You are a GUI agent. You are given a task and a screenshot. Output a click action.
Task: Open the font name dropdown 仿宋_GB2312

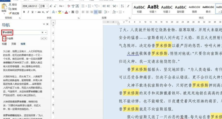point(38,6)
